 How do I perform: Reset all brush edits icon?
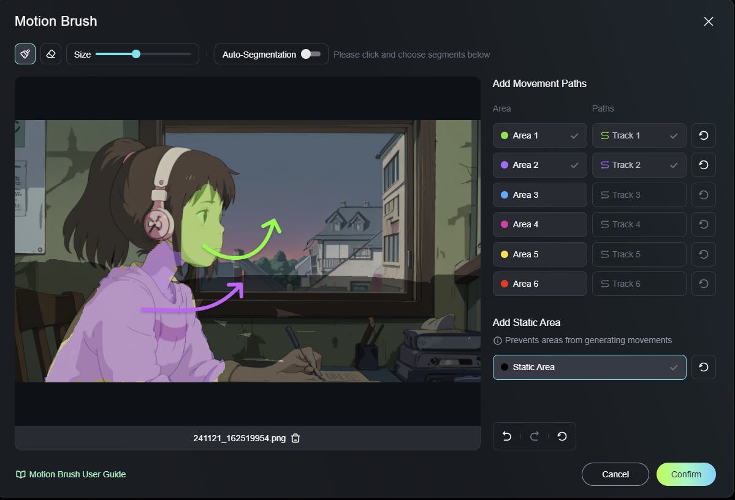pos(562,436)
